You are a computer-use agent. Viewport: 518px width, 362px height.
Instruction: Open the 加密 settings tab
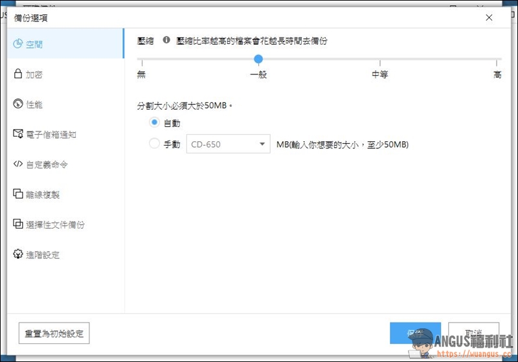coord(34,74)
